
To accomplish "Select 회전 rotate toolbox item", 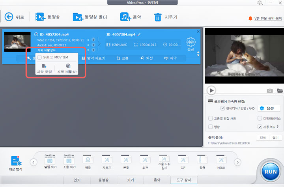I will coord(145,162).
